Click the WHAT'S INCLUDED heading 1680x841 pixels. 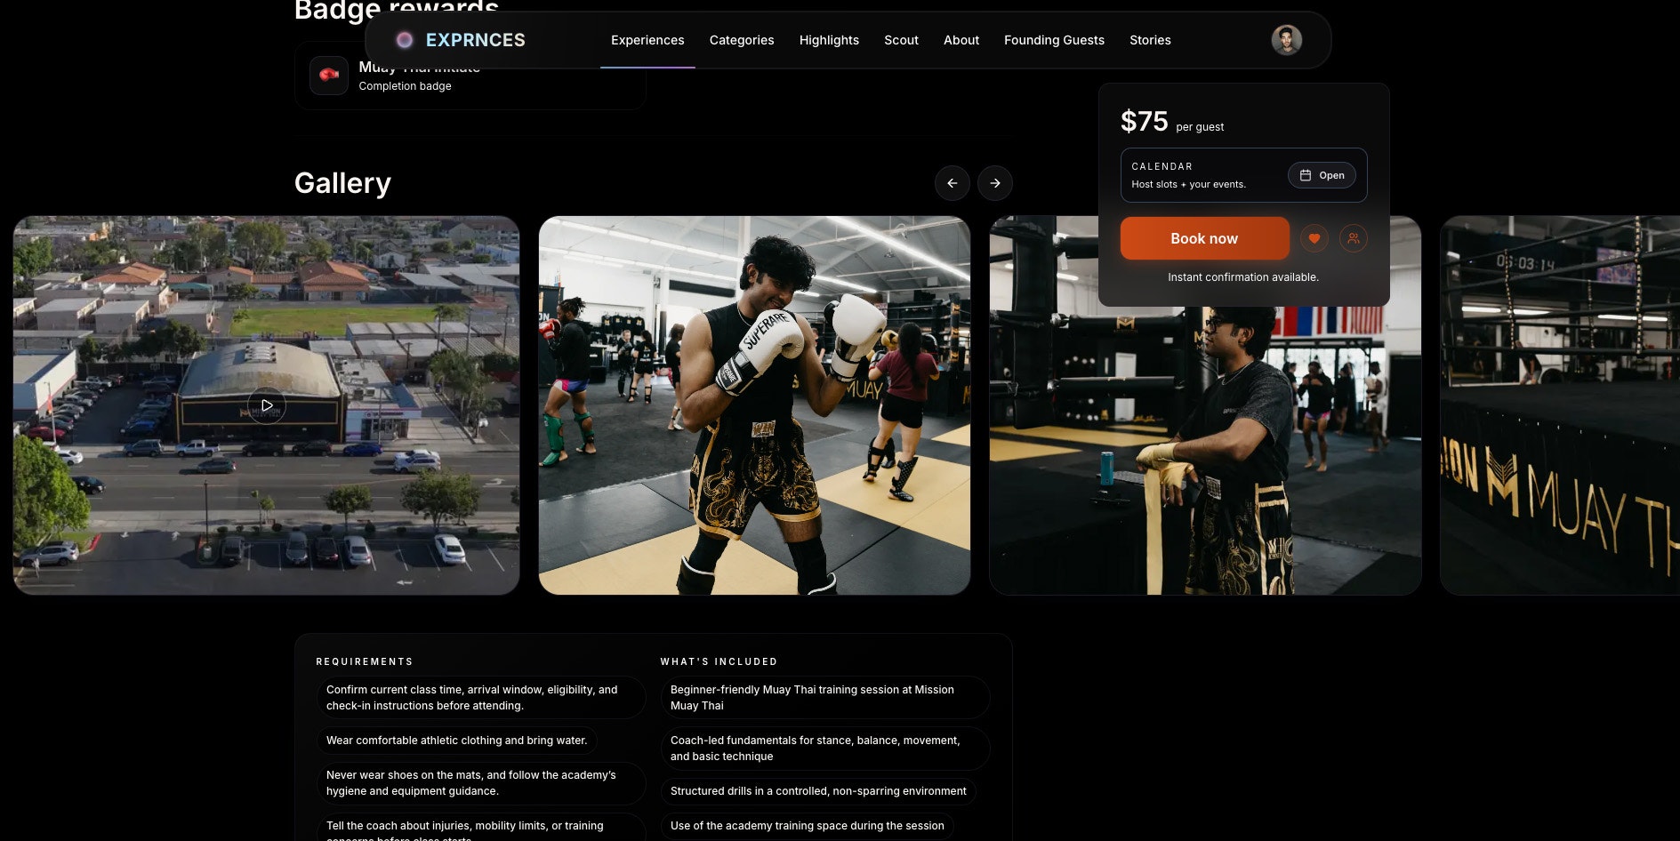(719, 661)
